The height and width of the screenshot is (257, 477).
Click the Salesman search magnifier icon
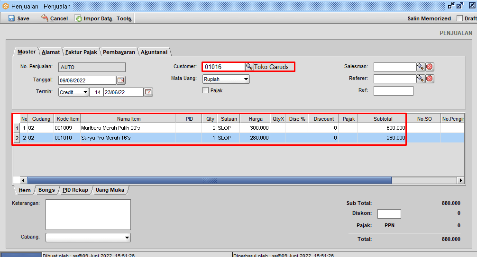coord(421,67)
